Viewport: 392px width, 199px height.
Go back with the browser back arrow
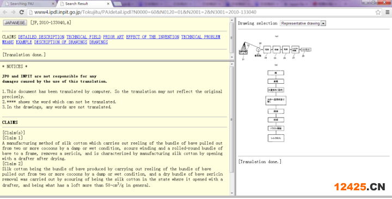5,13
